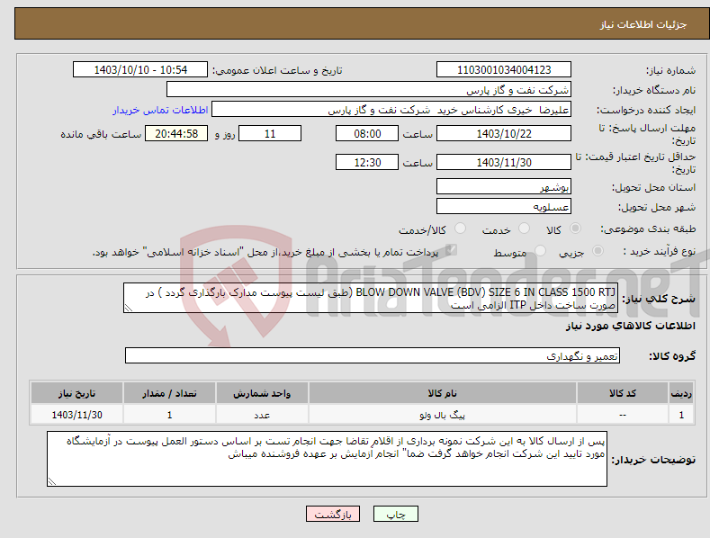Click the تعداد / مقدار column header

pos(169,393)
